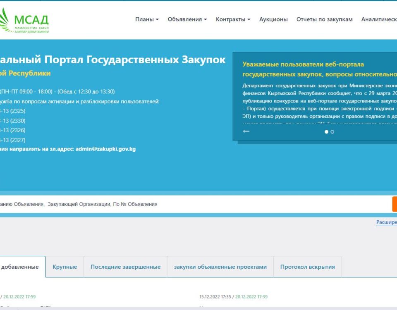Image resolution: width=397 pixels, height=310 pixels.
Task: Switch to the Крупные tab
Action: tap(65, 267)
